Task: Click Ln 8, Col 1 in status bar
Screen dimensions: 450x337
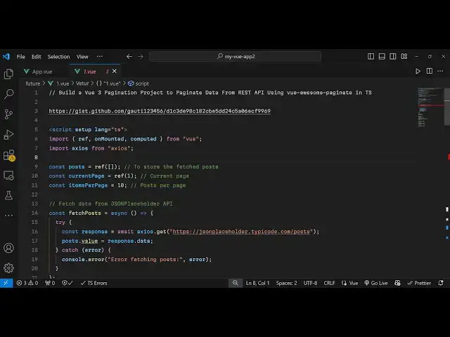Action: tap(258, 283)
